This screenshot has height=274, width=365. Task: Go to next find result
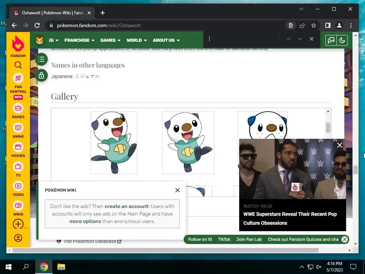tap(300, 39)
